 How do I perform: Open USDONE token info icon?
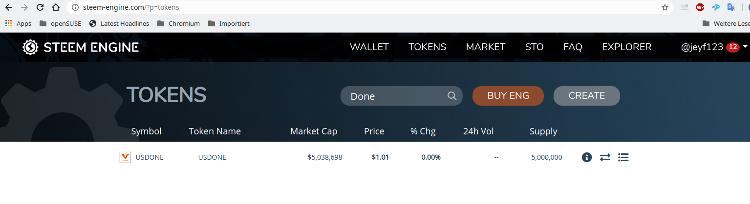coord(587,157)
